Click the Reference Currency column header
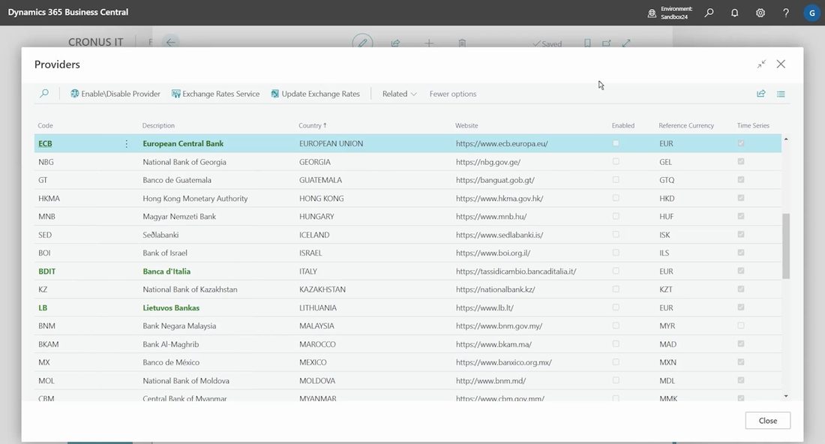The width and height of the screenshot is (825, 444). (x=686, y=125)
